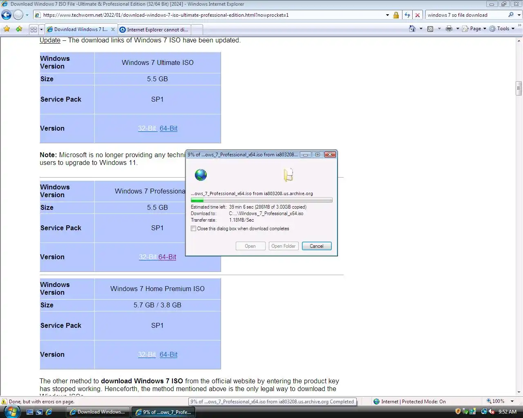Click the search box with 'windows 7 so file download'
This screenshot has height=418, width=523.
point(466,15)
